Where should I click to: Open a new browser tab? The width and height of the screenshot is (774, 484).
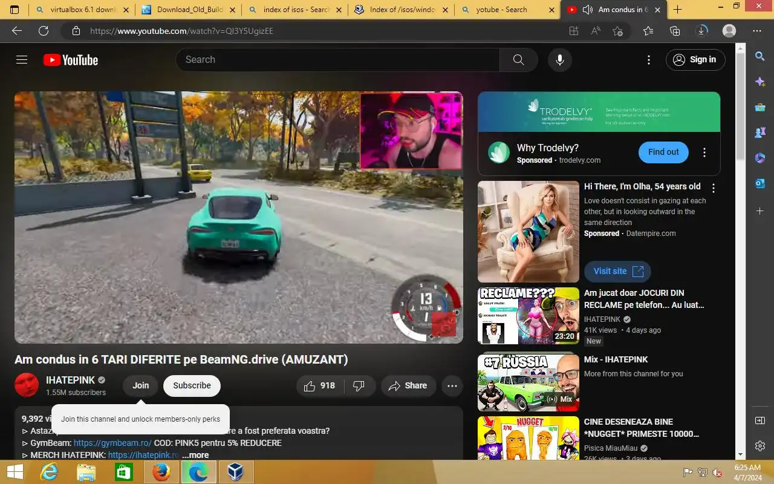(x=678, y=10)
